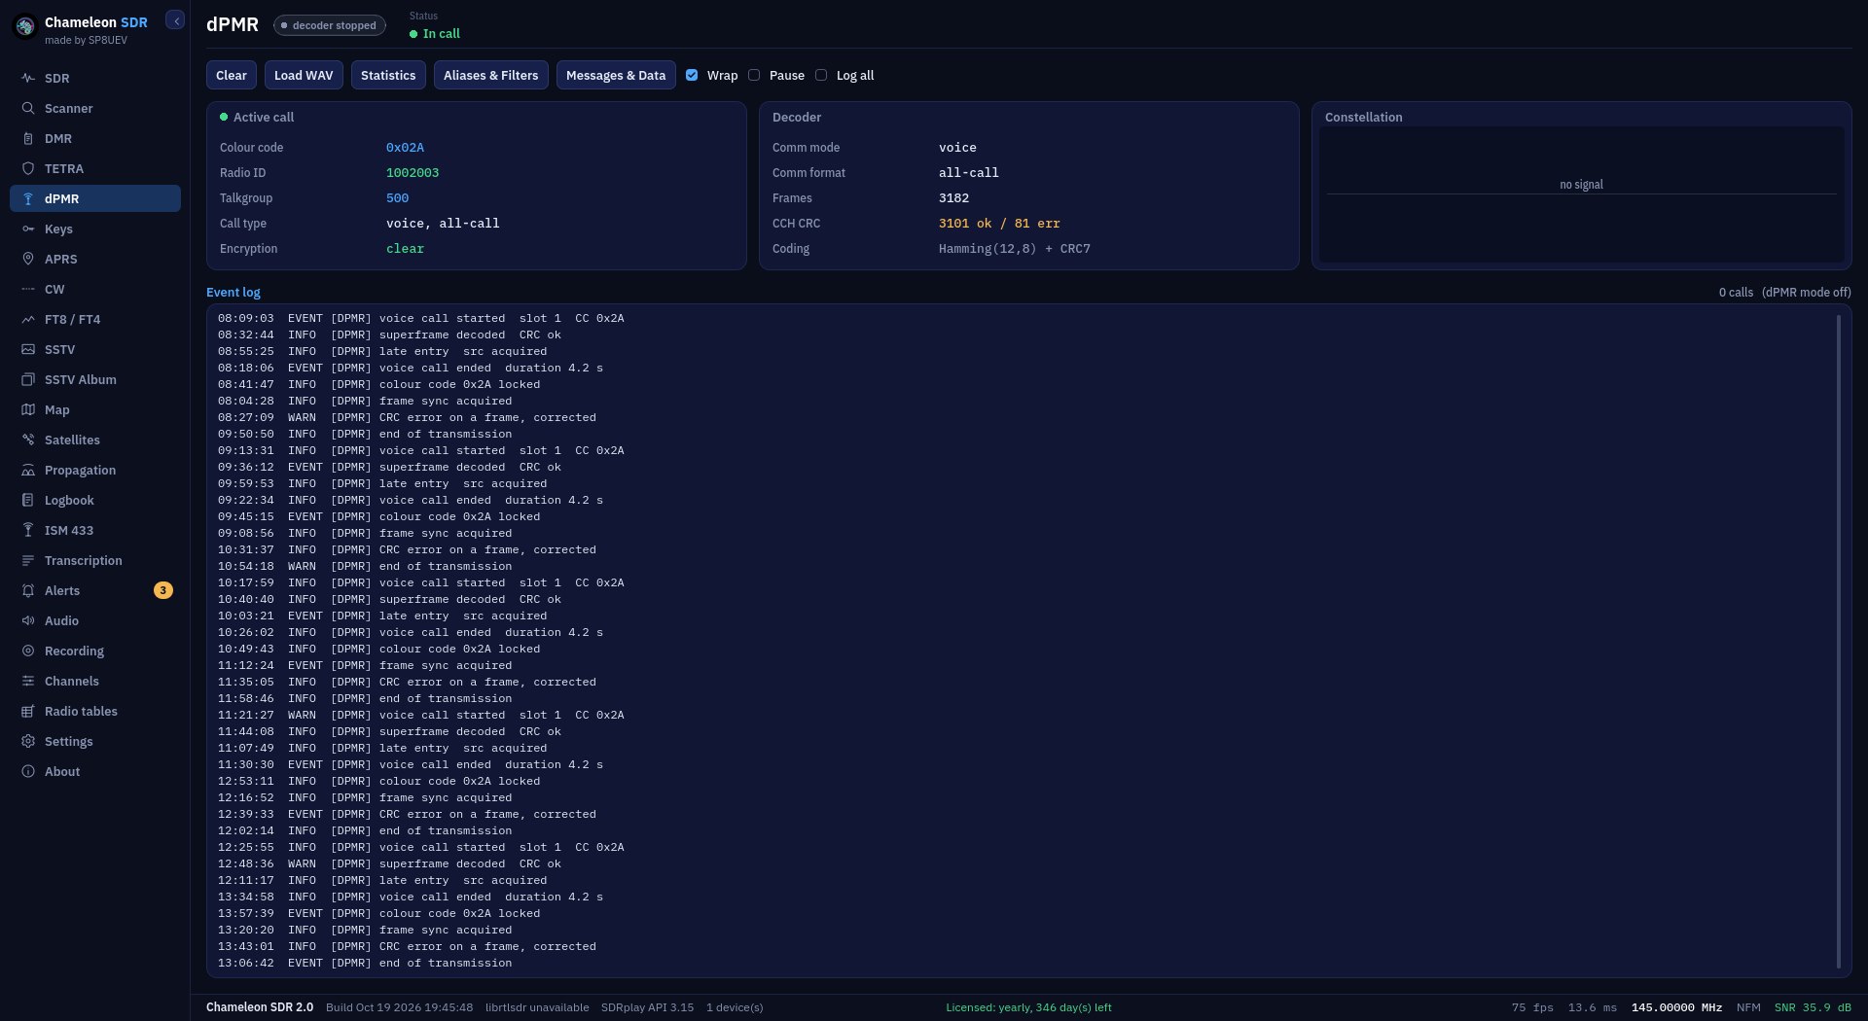Click the Logbook icon

coord(28,500)
